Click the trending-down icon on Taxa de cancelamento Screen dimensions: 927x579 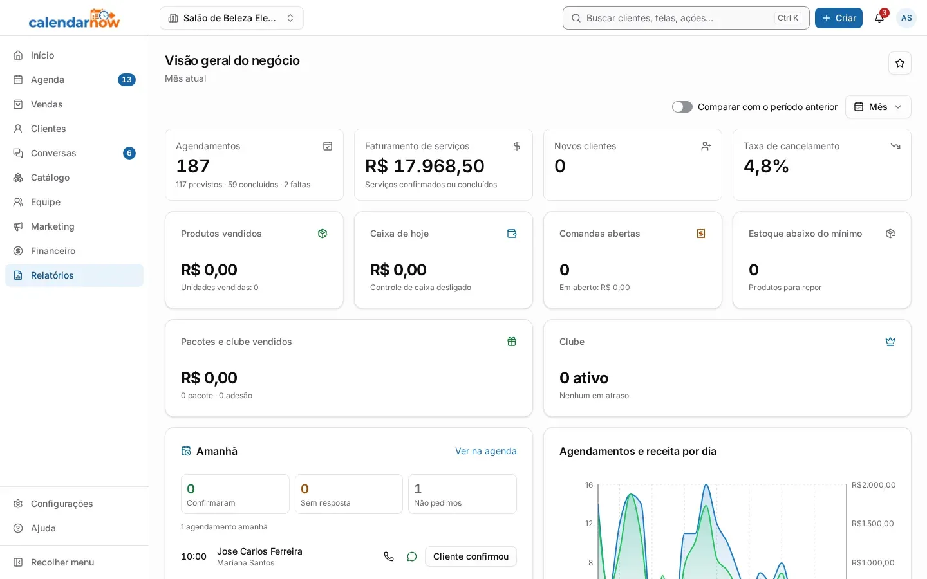[895, 146]
